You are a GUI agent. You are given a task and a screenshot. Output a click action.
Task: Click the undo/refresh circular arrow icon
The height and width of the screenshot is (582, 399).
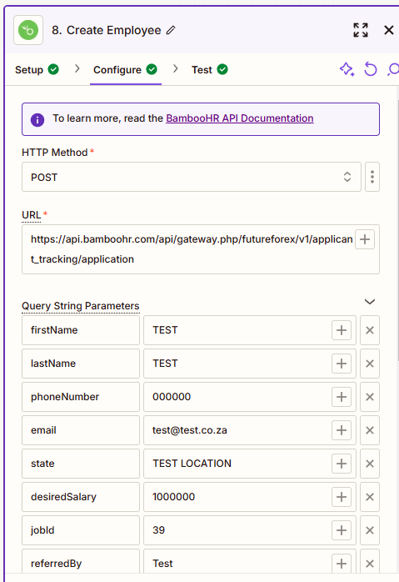[x=370, y=69]
